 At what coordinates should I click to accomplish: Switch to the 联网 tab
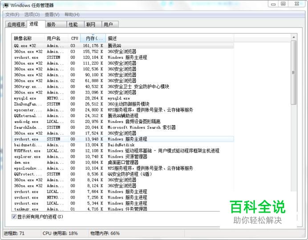tap(93, 24)
